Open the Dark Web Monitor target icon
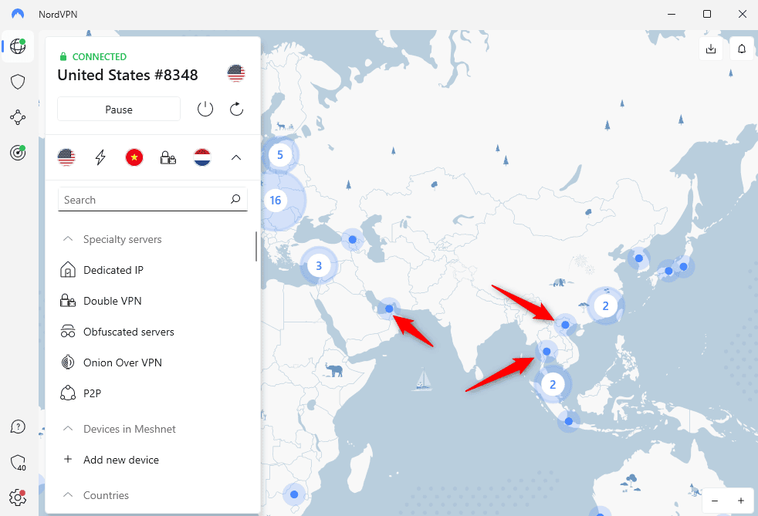Image resolution: width=758 pixels, height=516 pixels. (18, 153)
